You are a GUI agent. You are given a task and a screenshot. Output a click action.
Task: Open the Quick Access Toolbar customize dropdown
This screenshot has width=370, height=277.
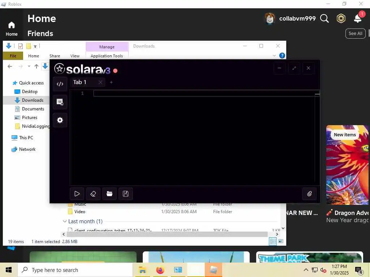pos(35,46)
